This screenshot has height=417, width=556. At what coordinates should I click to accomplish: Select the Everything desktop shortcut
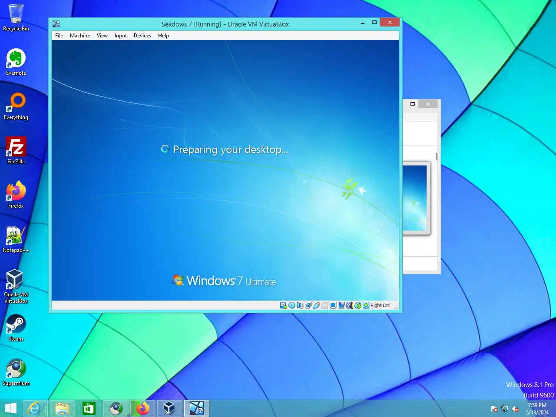click(16, 106)
